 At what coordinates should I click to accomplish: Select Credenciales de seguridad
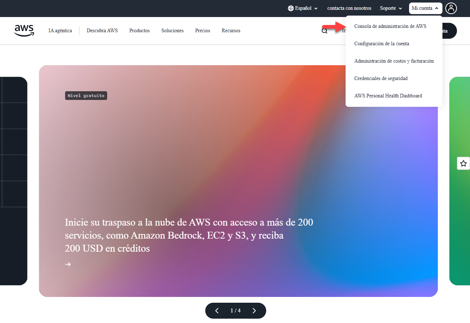click(x=381, y=78)
